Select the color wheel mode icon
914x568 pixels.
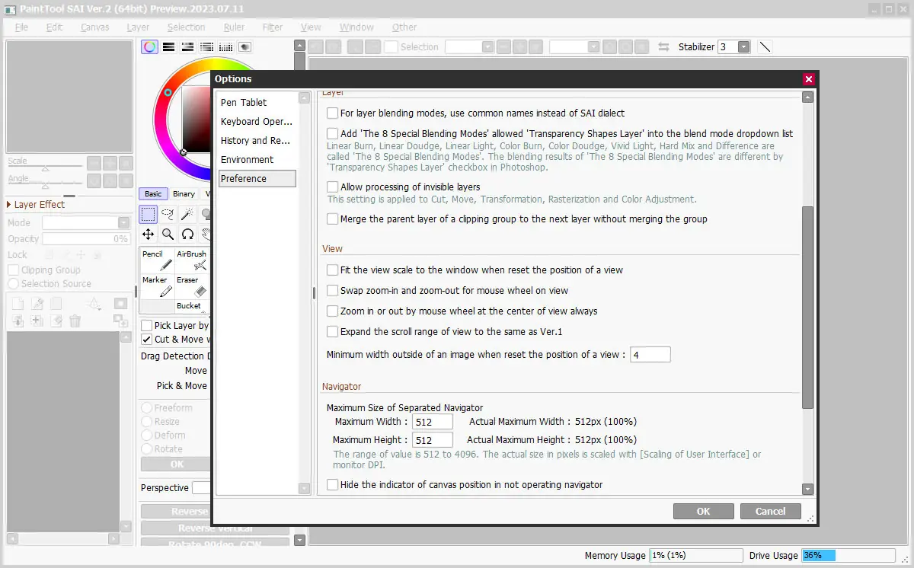(150, 47)
